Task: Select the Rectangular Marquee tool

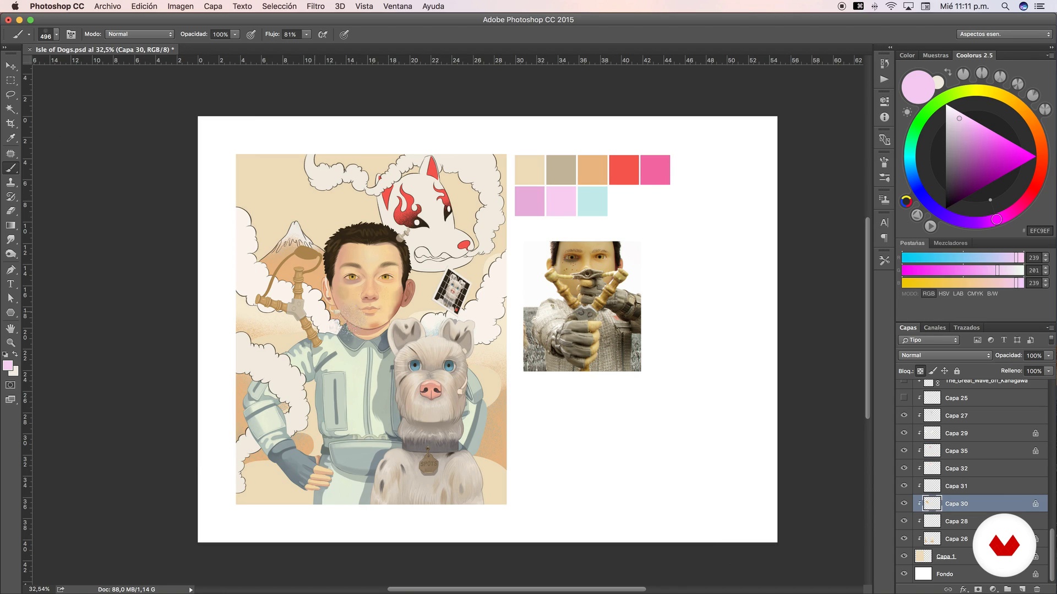Action: pos(10,80)
